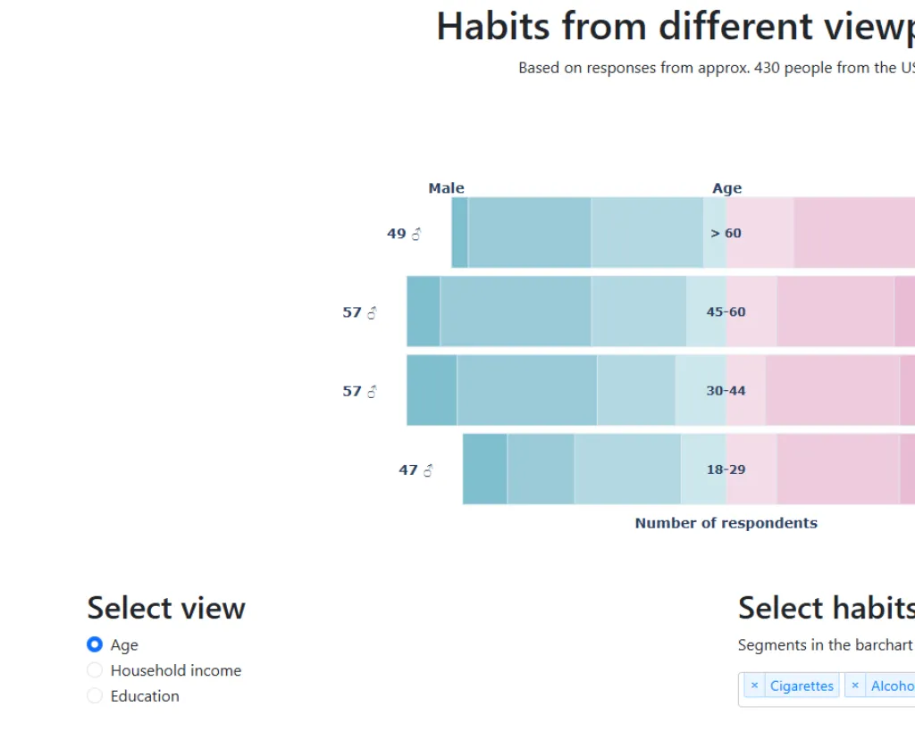The width and height of the screenshot is (915, 731).
Task: Click darkest teal segment of 45-60 male bar
Action: (423, 311)
